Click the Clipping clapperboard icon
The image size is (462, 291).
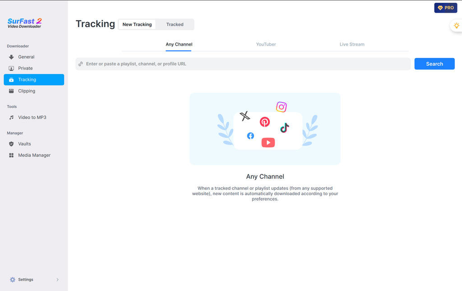(11, 91)
